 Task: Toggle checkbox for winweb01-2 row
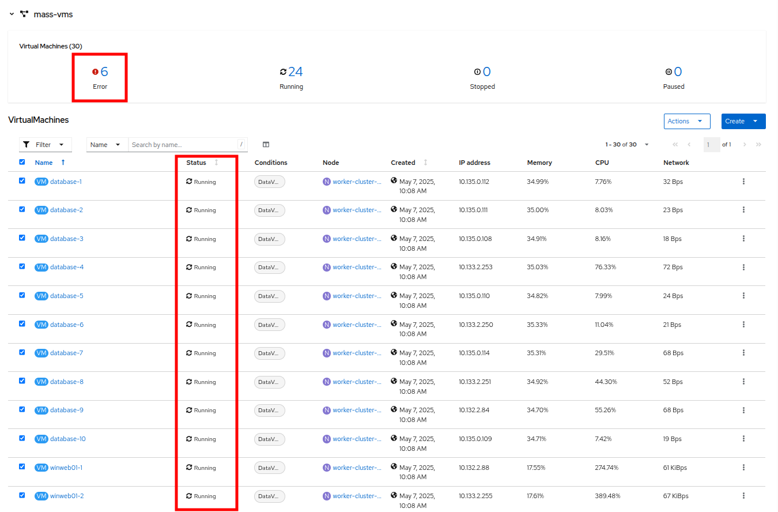pos(22,495)
